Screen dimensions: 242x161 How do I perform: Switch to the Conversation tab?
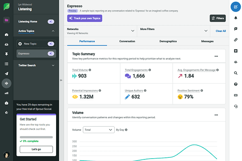tap(127, 41)
